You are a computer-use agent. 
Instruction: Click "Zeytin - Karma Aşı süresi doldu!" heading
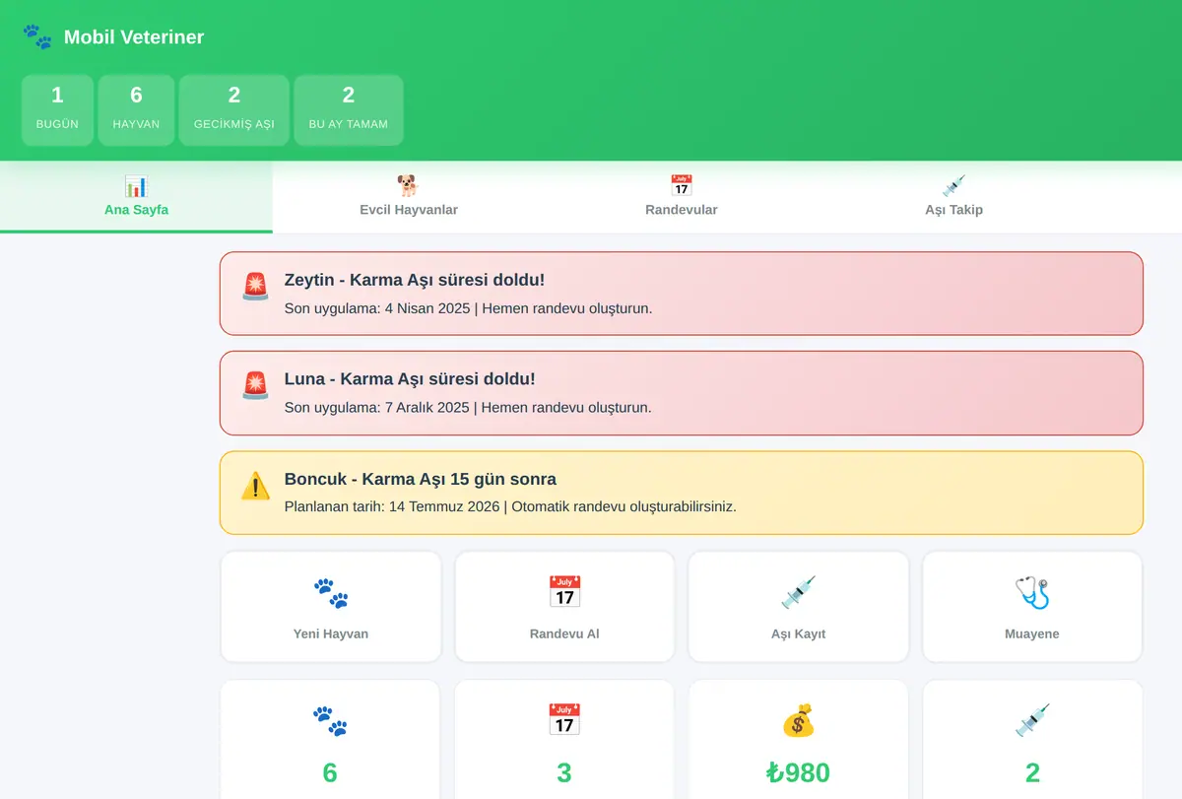point(415,280)
